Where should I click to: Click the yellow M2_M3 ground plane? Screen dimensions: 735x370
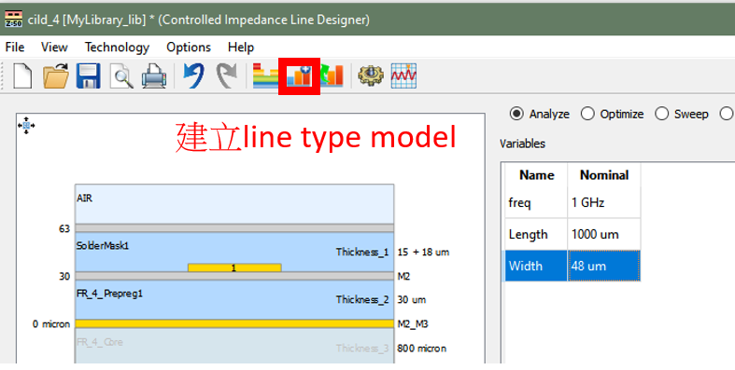tap(234, 323)
